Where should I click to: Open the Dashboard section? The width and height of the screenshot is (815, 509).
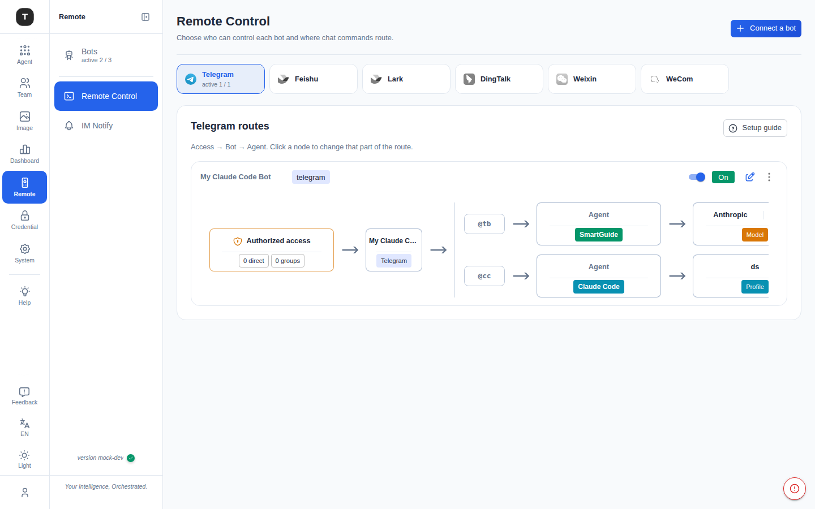pos(24,154)
